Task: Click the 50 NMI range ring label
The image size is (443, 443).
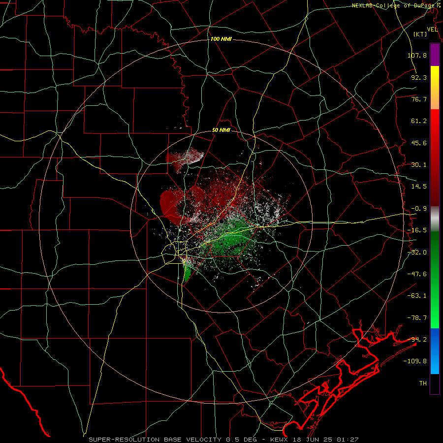Action: pyautogui.click(x=221, y=130)
